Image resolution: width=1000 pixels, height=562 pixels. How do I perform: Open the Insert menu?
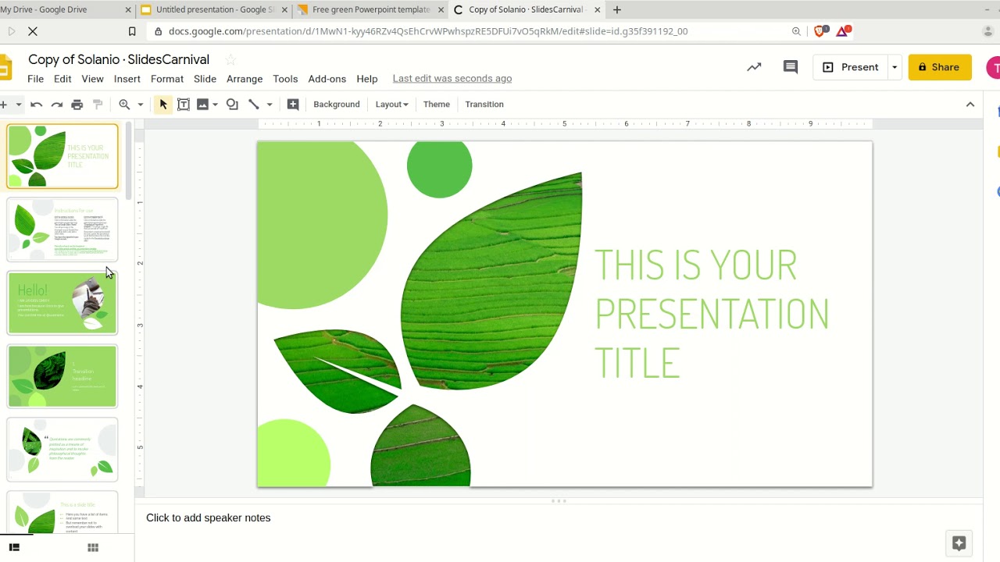tap(127, 79)
